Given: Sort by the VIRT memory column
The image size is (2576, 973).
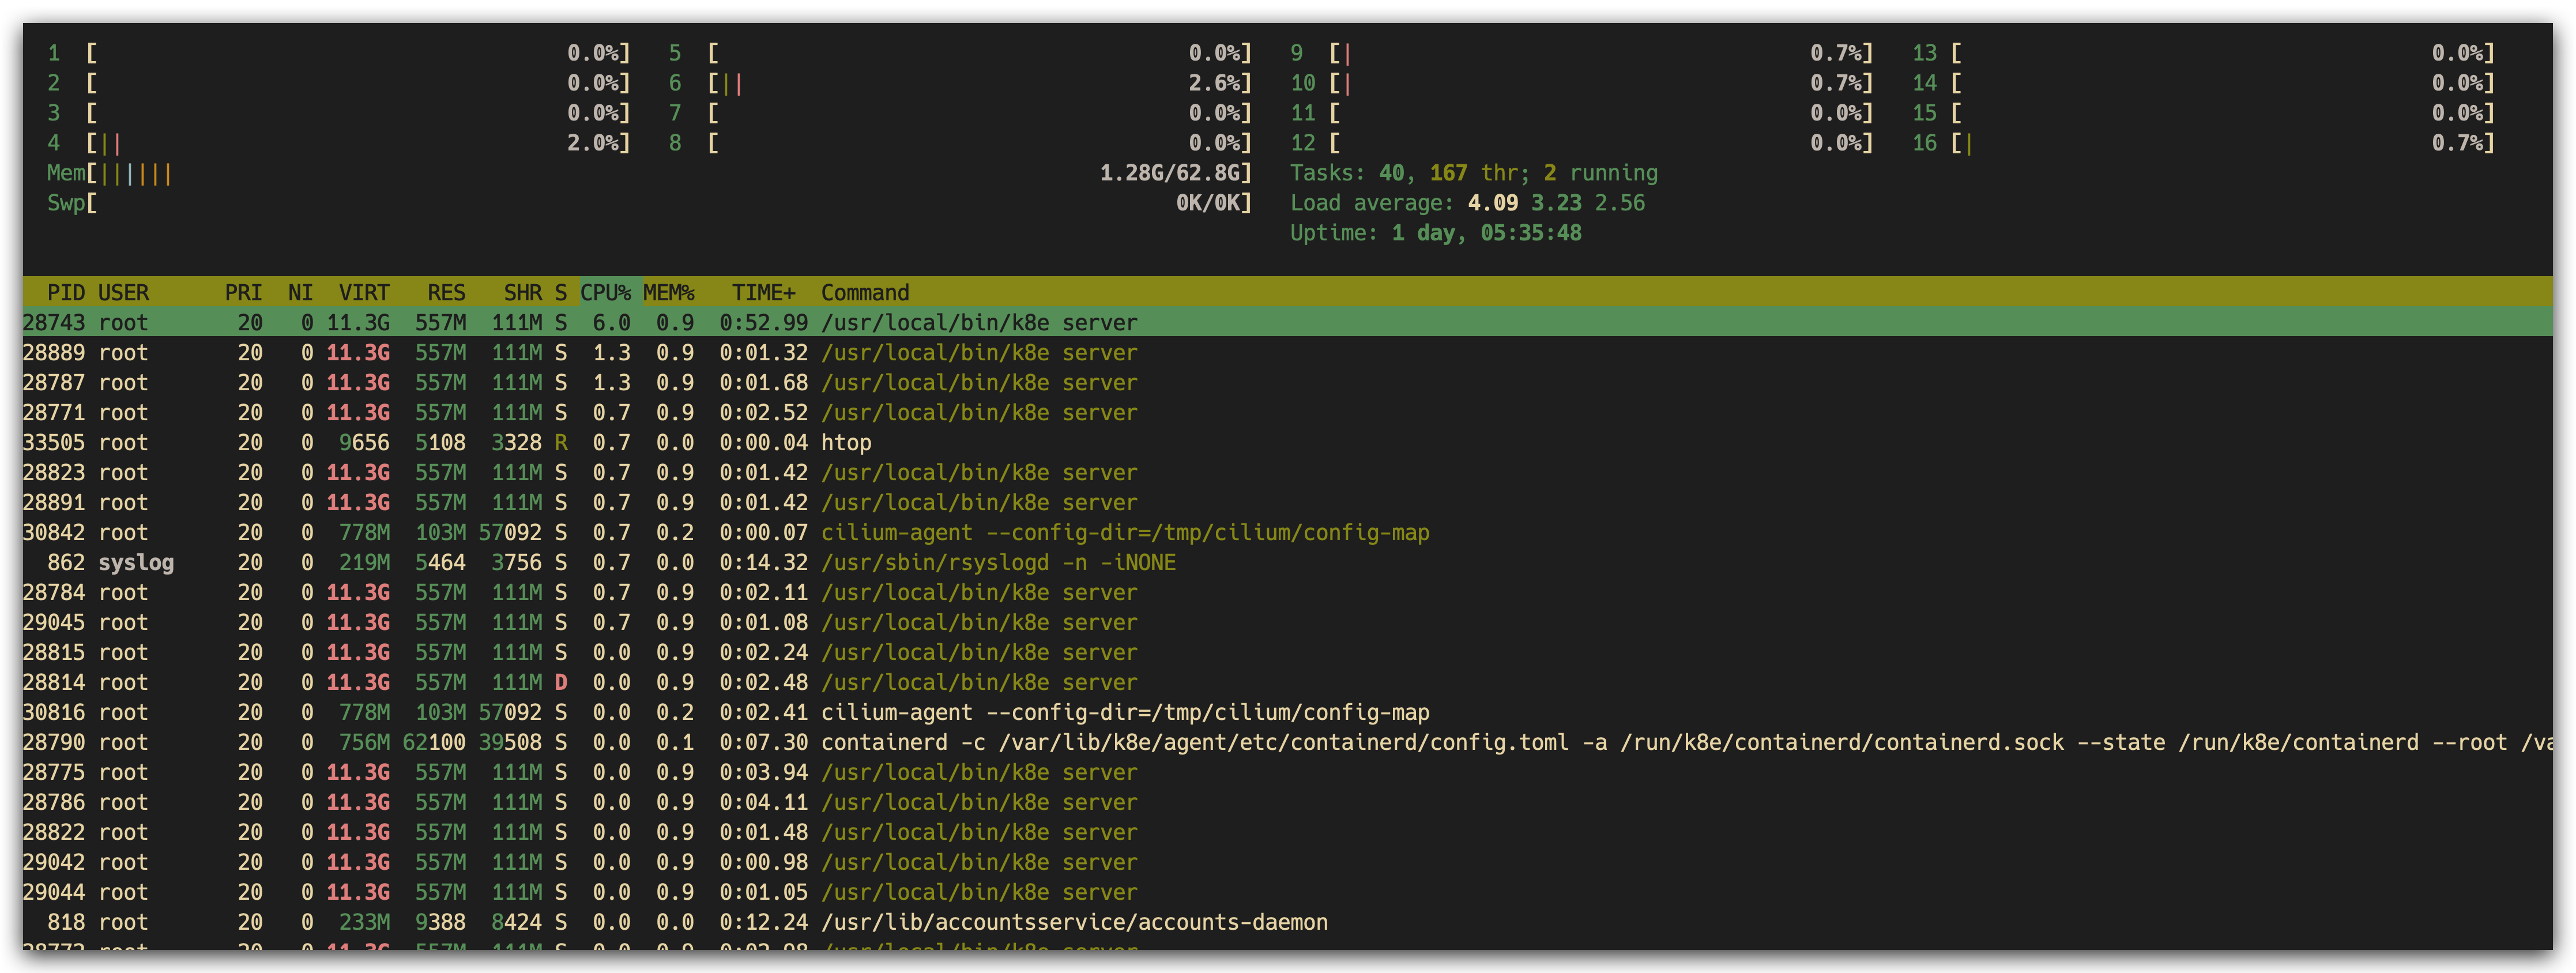Looking at the screenshot, I should [364, 292].
